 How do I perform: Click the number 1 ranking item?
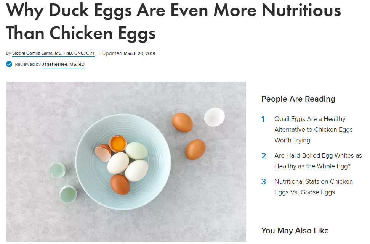263,119
